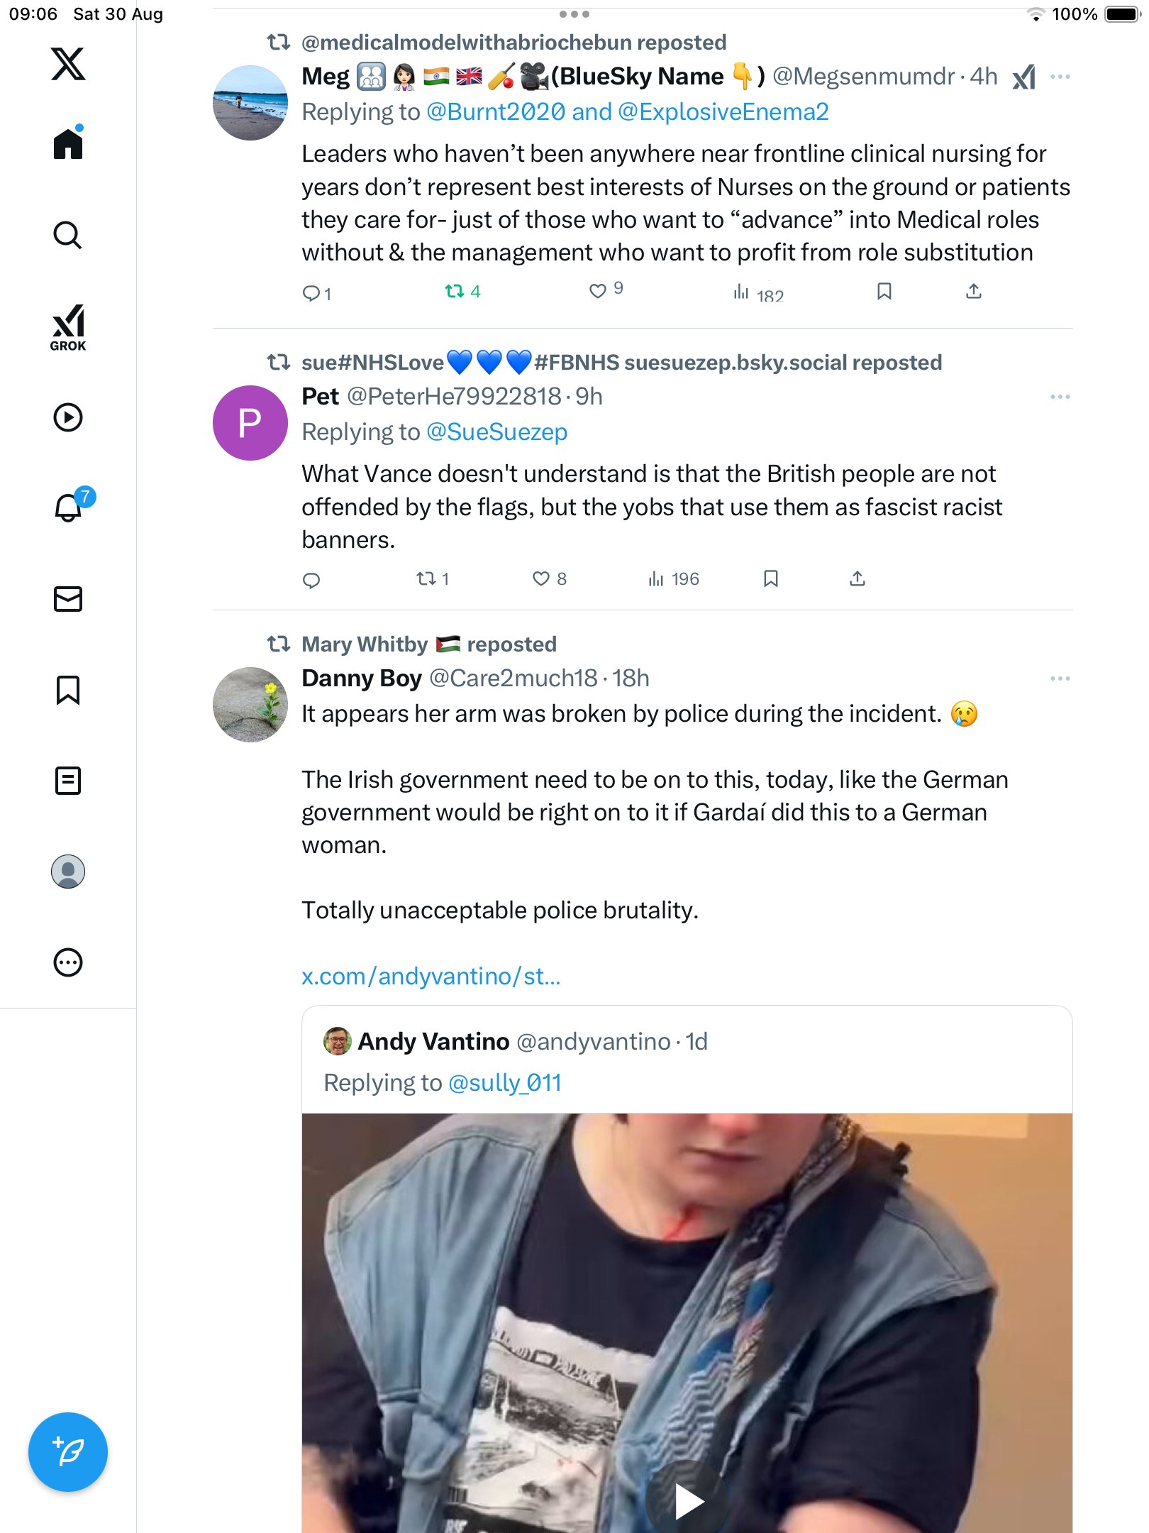Open Bookmarks in the sidebar
This screenshot has width=1149, height=1533.
pyautogui.click(x=68, y=690)
